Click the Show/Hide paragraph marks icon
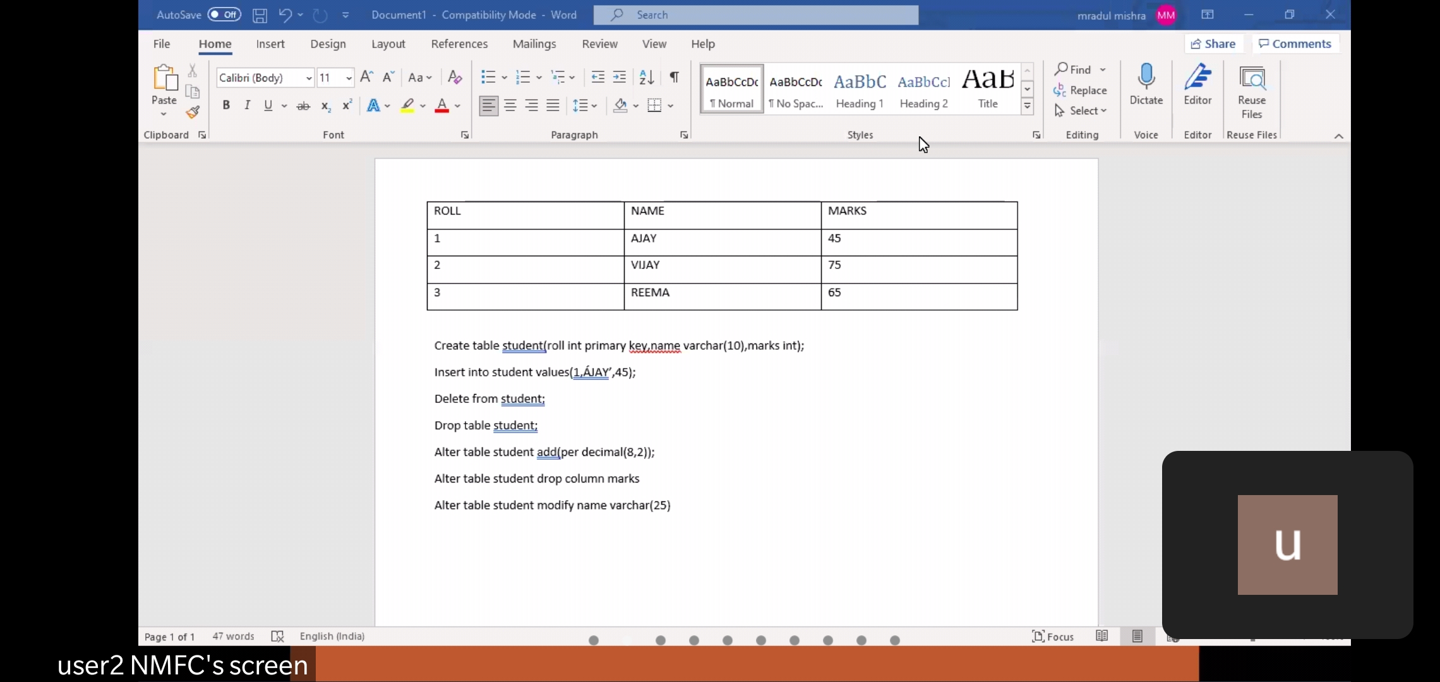The height and width of the screenshot is (682, 1440). pyautogui.click(x=675, y=77)
